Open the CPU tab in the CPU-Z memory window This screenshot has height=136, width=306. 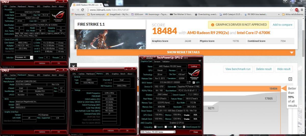coord(74,74)
